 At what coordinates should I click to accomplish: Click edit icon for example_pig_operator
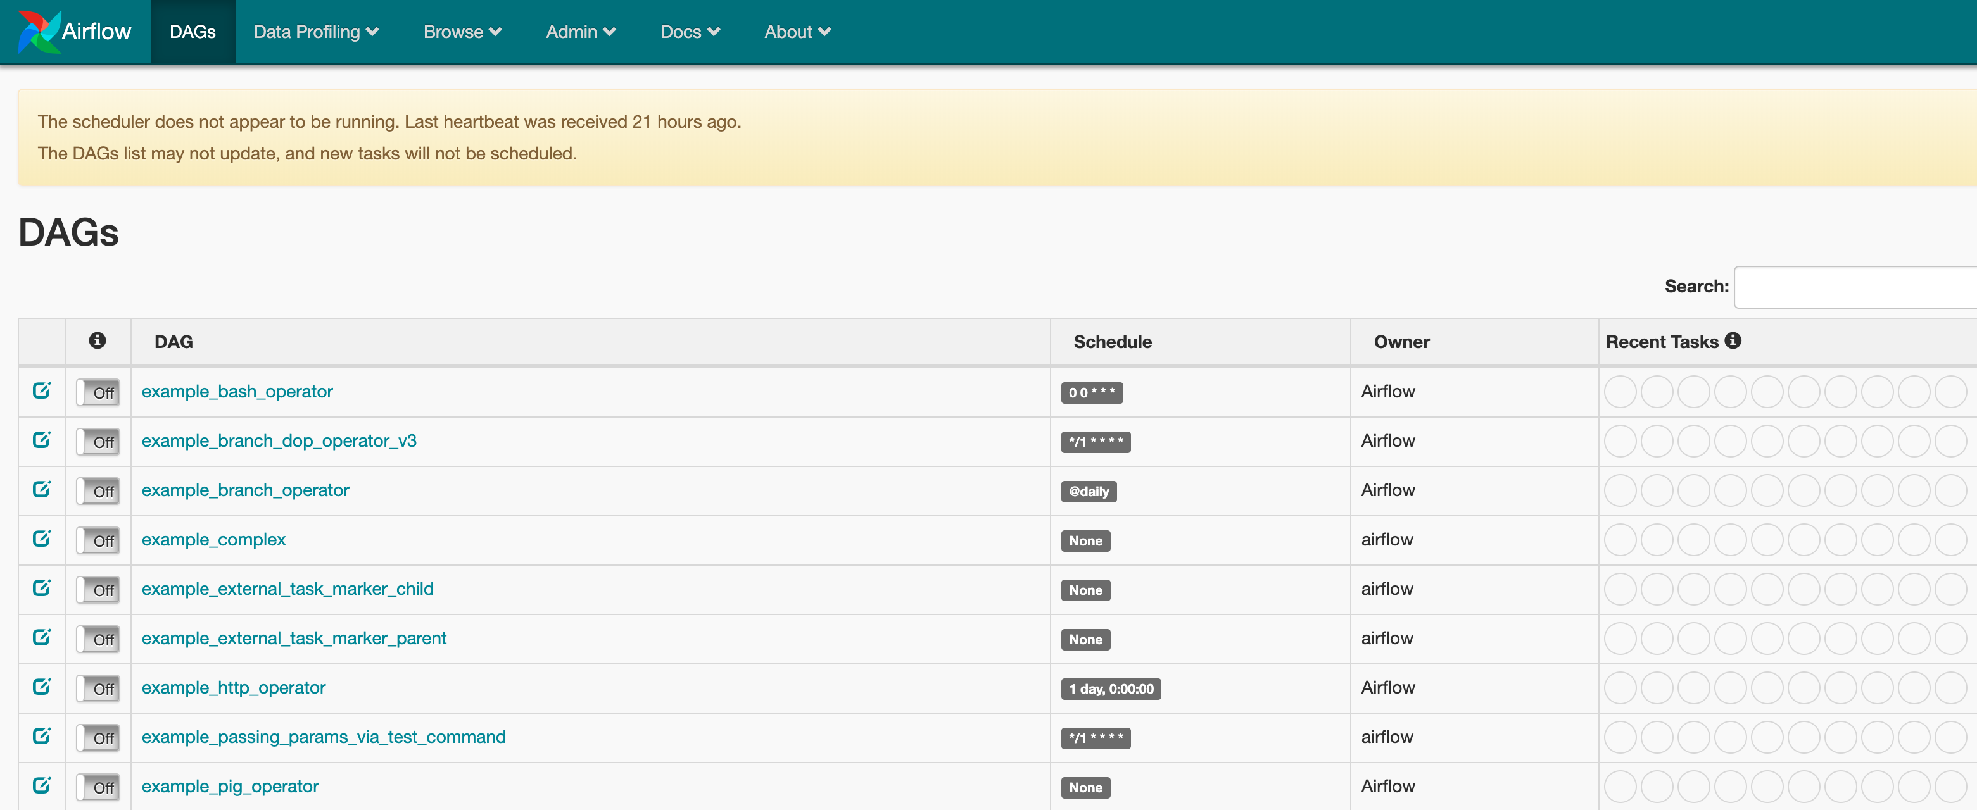point(41,785)
